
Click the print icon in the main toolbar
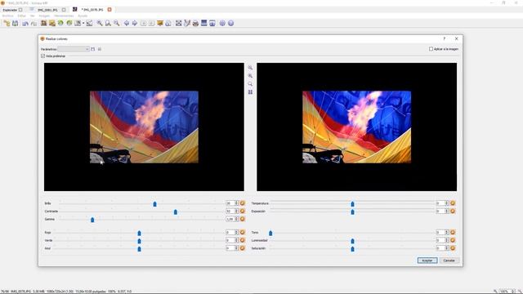click(195, 23)
